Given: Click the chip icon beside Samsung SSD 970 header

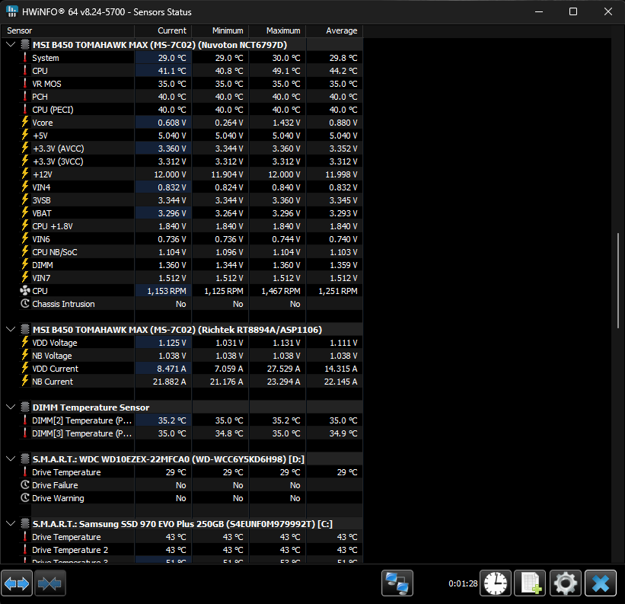Looking at the screenshot, I should tap(25, 523).
